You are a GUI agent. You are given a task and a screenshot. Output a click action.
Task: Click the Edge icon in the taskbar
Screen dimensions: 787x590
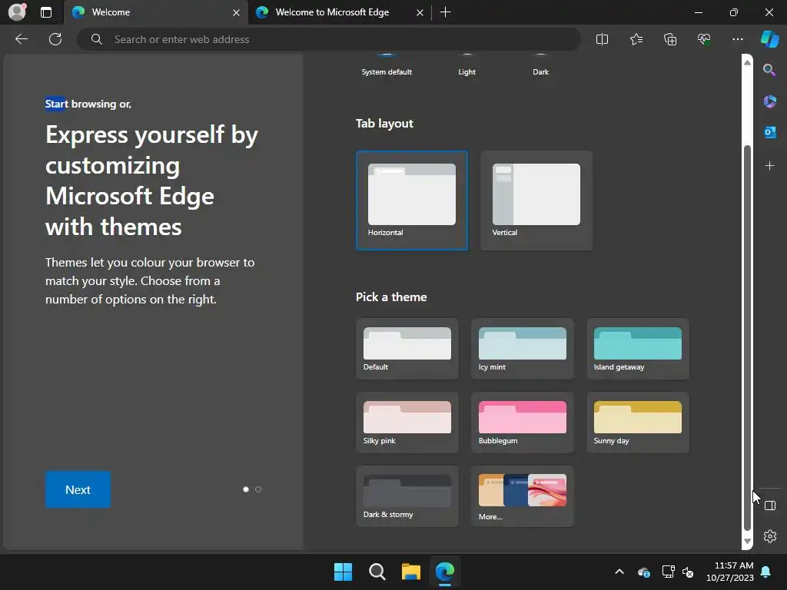pos(445,572)
